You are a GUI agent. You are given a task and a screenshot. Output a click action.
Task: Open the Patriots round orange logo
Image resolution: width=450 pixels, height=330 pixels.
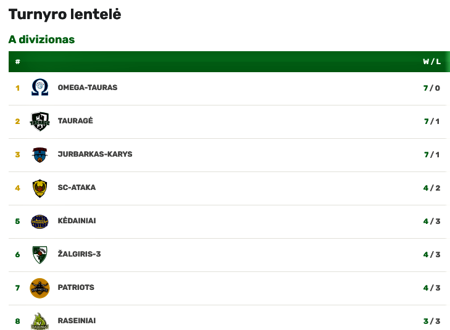click(x=40, y=288)
